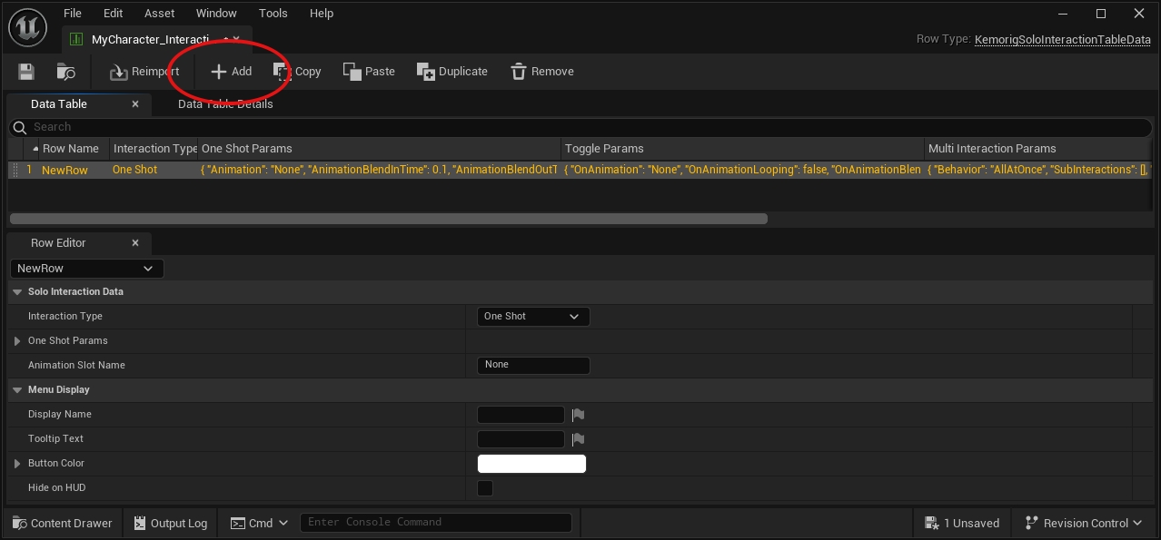Open the Asset menu

tap(160, 14)
